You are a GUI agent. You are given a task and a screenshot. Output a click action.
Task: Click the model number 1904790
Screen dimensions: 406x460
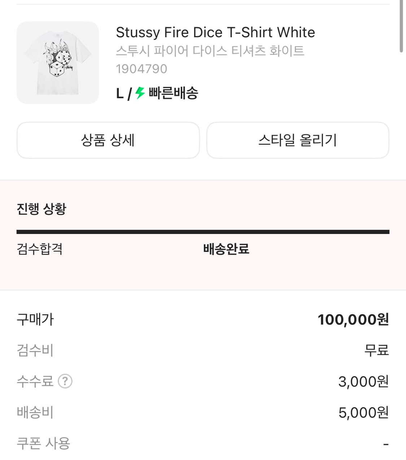click(x=141, y=69)
